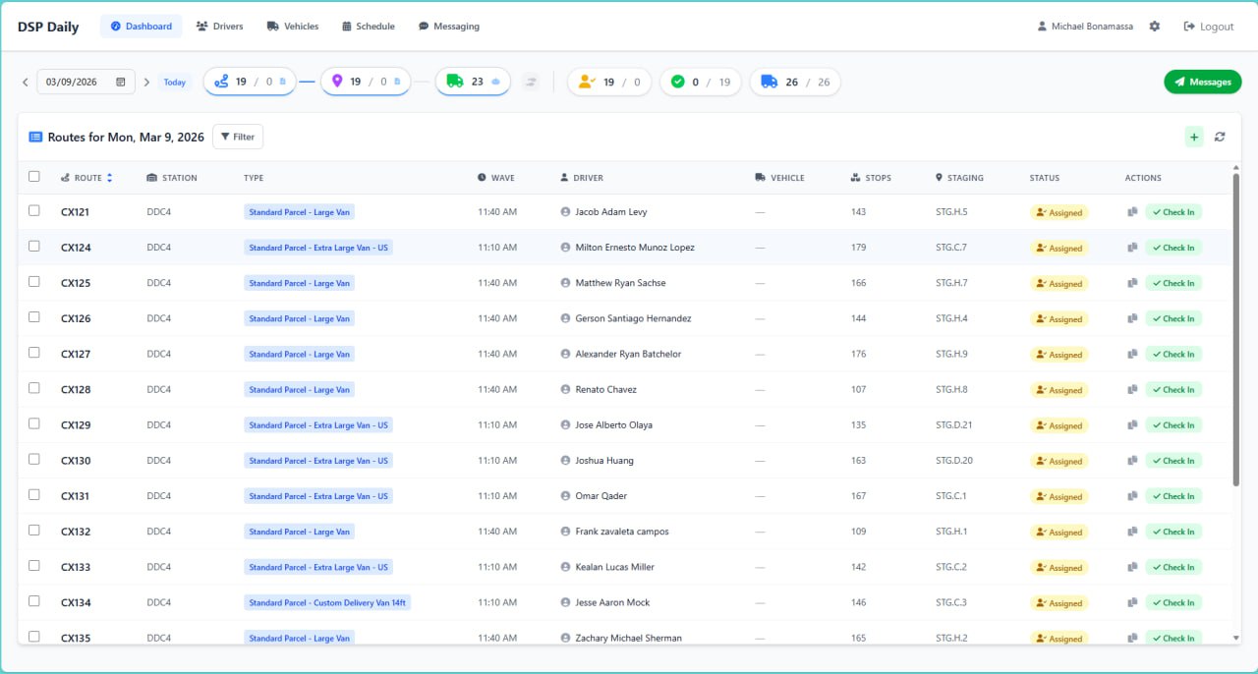Toggle the select-all checkbox in the table header

34,176
